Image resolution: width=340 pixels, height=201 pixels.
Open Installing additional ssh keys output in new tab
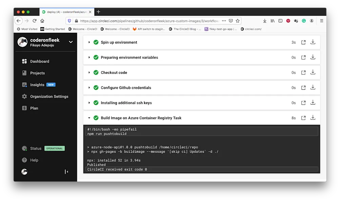point(303,103)
